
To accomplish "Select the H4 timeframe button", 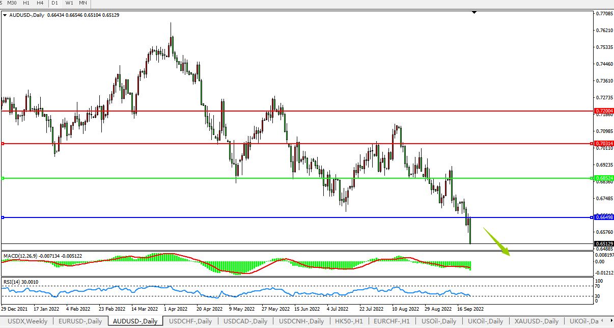I will point(40,3).
